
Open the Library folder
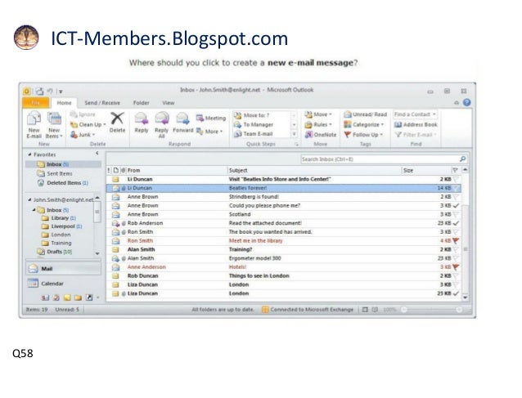point(59,217)
